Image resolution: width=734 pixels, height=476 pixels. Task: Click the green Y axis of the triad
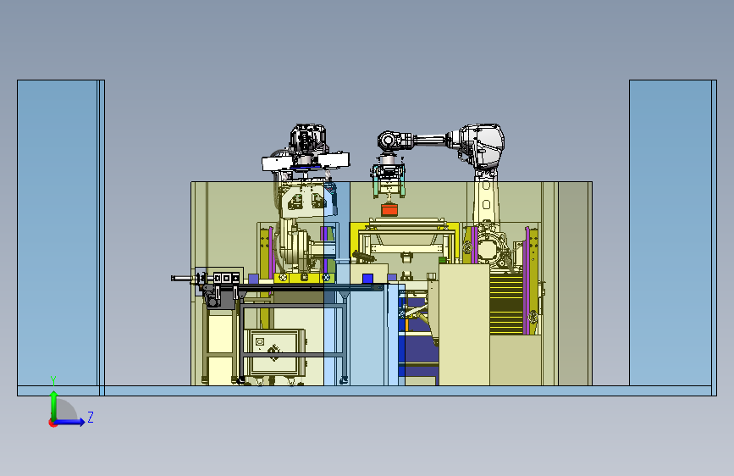click(x=53, y=404)
